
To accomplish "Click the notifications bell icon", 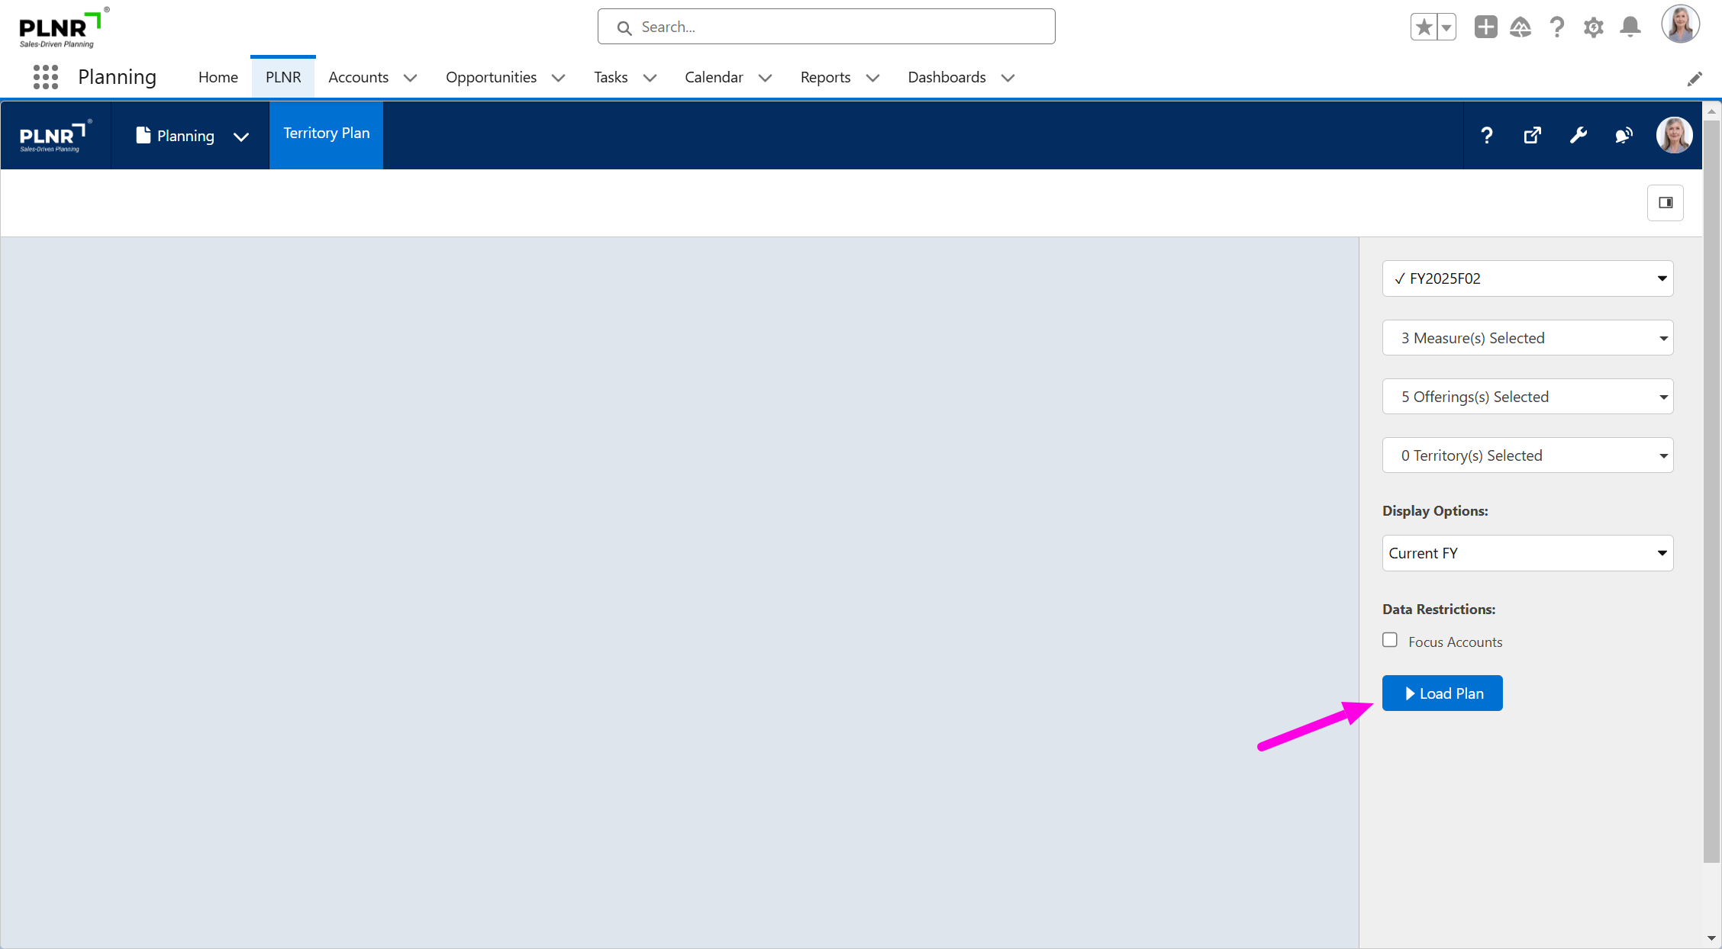I will [1630, 27].
